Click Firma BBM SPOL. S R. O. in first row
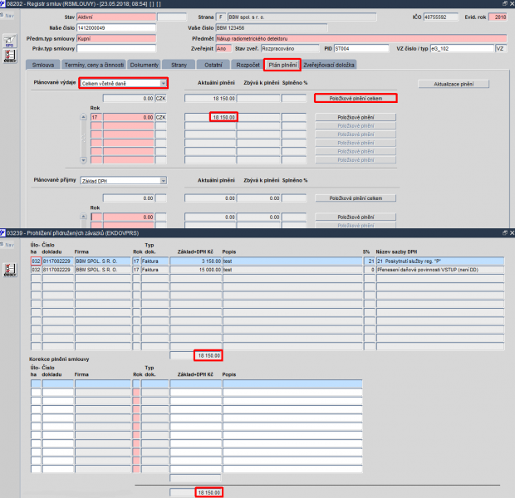The height and width of the screenshot is (498, 515). click(x=103, y=261)
